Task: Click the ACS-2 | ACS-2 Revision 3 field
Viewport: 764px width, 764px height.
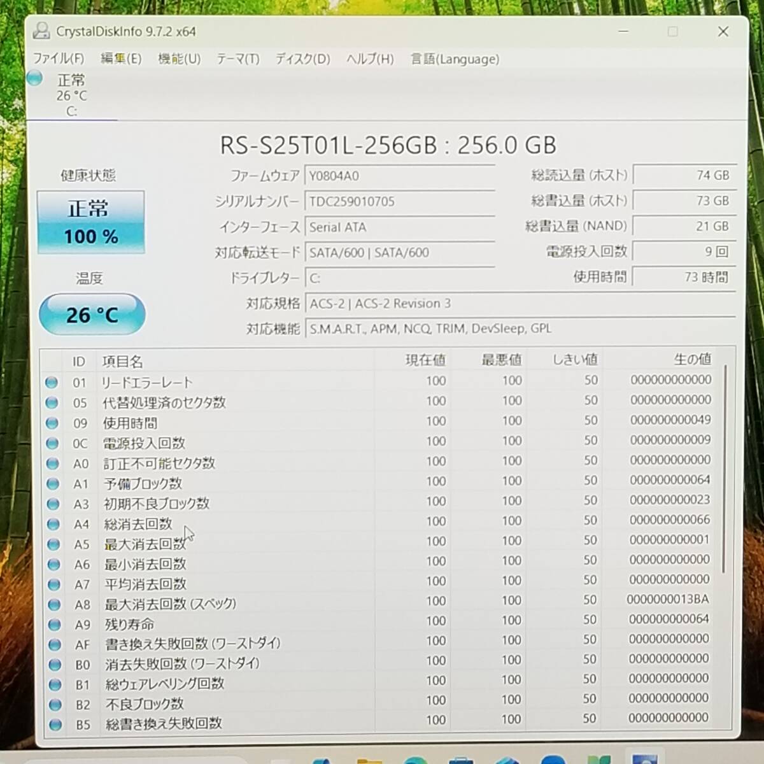Action: 520,304
